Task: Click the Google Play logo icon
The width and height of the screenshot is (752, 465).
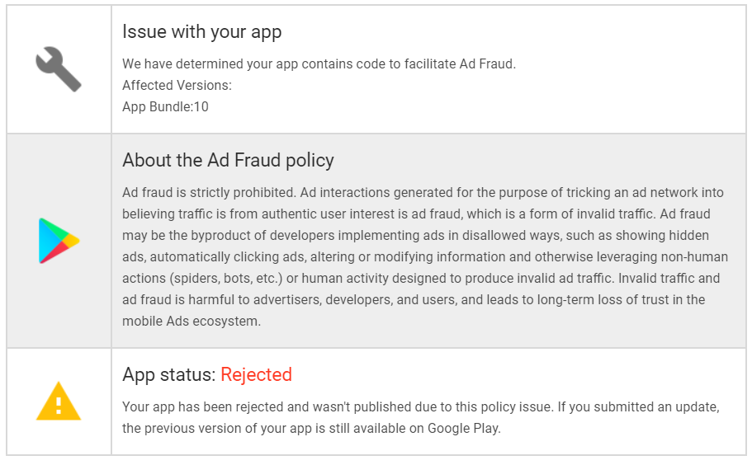Action: [59, 241]
